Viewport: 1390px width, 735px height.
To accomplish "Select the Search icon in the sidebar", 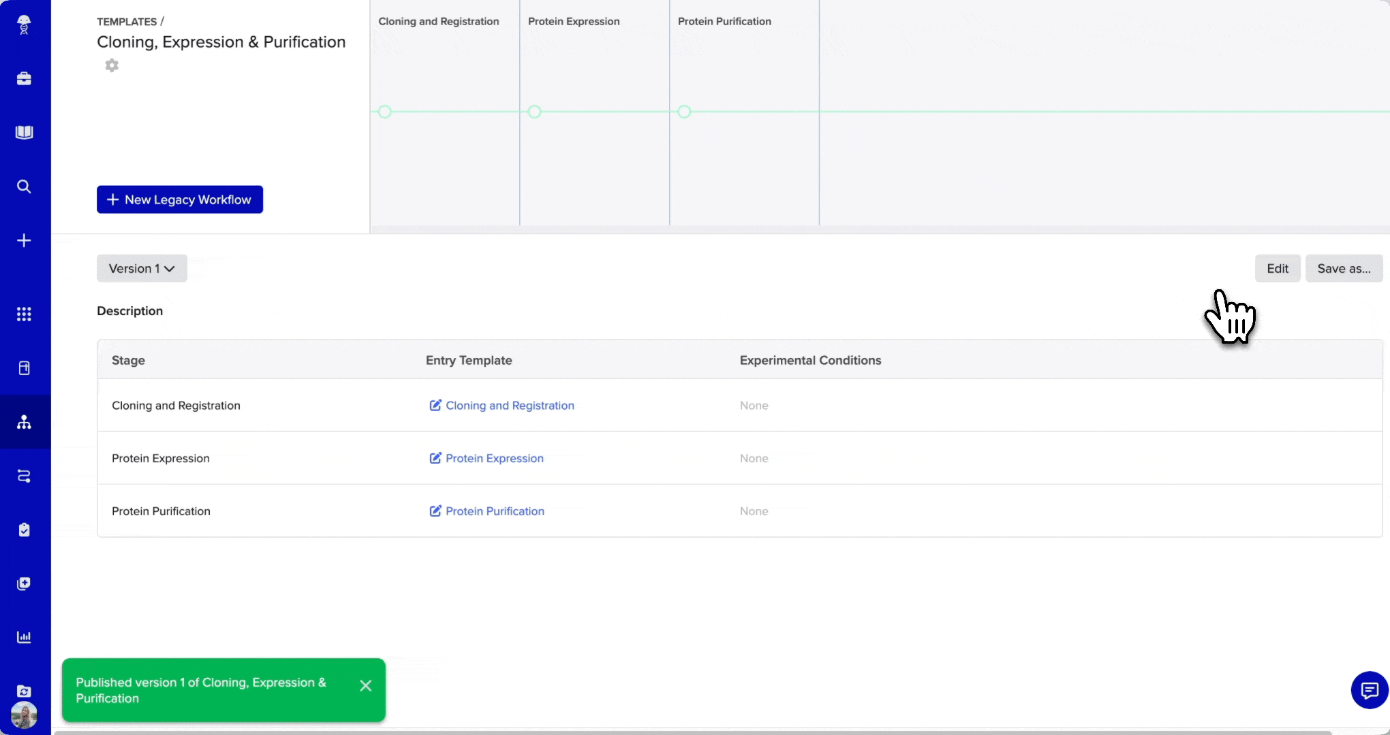I will [x=24, y=186].
